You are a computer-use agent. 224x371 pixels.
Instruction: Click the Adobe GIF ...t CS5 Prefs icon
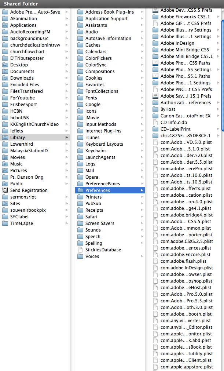tap(155, 23)
